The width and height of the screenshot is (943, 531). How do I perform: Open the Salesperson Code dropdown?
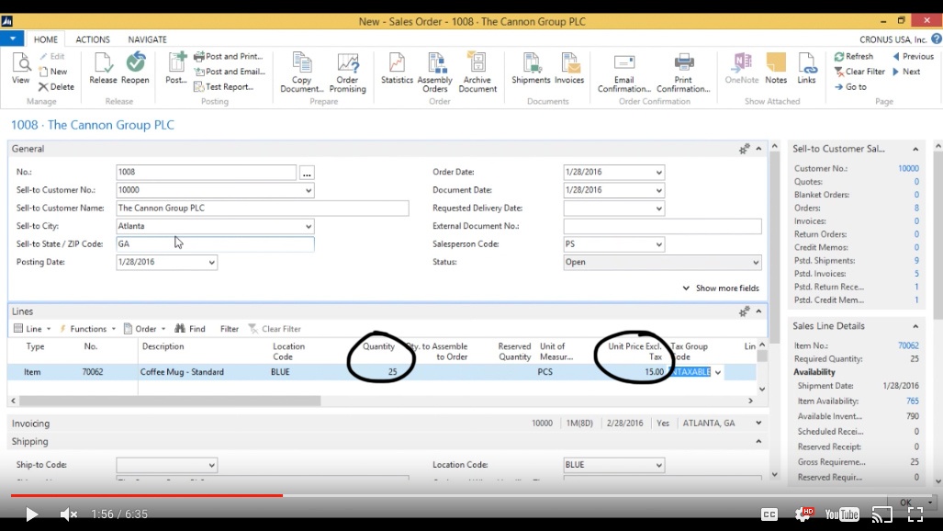[x=658, y=244]
